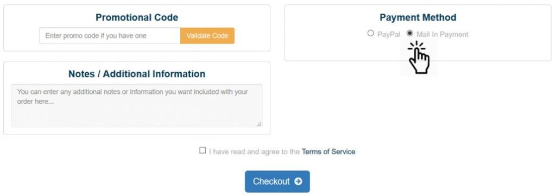Click the promo code input field

[x=110, y=36]
